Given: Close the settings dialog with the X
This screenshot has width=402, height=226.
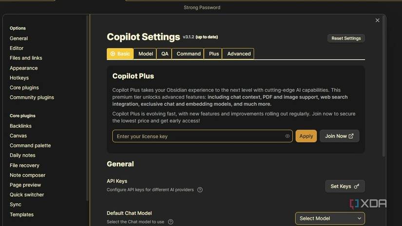Looking at the screenshot, I should 377,20.
